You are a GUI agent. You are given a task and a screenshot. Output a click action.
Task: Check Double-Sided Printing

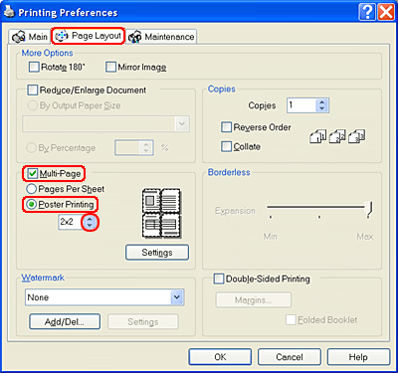coord(219,279)
